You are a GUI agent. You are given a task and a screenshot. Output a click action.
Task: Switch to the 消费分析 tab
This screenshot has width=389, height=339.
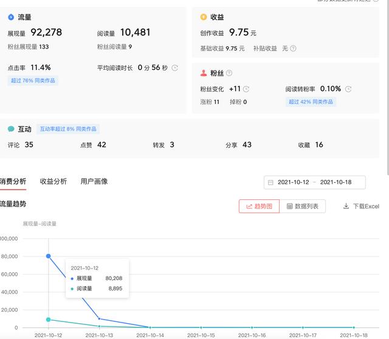(13, 182)
